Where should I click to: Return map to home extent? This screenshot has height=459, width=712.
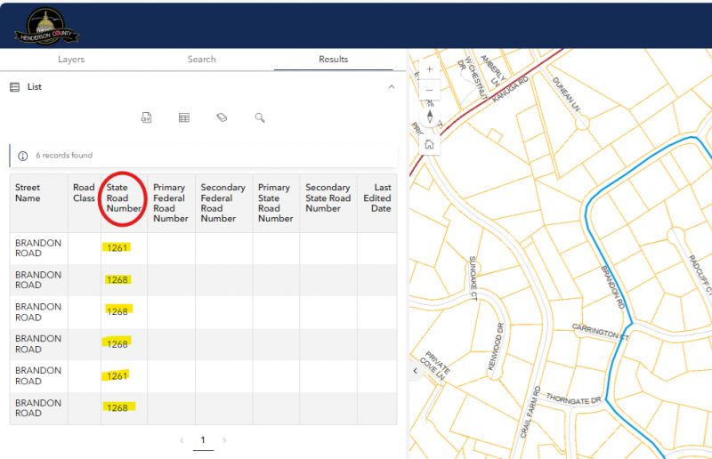point(429,145)
